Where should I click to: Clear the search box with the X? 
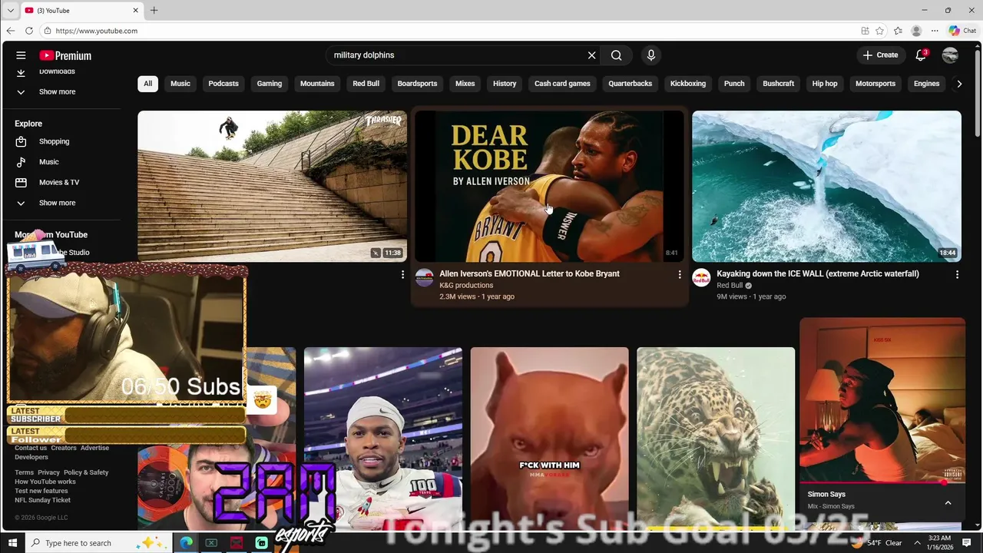pos(591,55)
